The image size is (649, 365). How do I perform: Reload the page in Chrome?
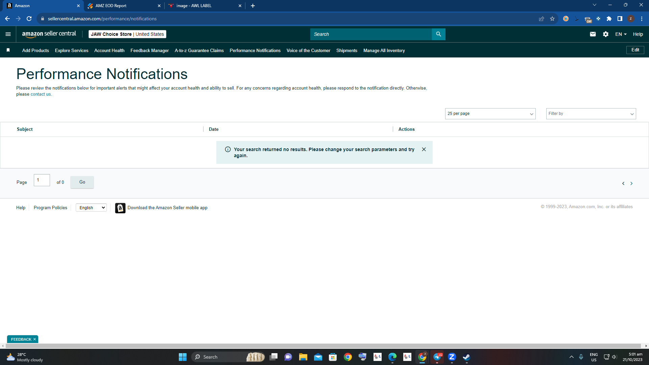point(29,19)
